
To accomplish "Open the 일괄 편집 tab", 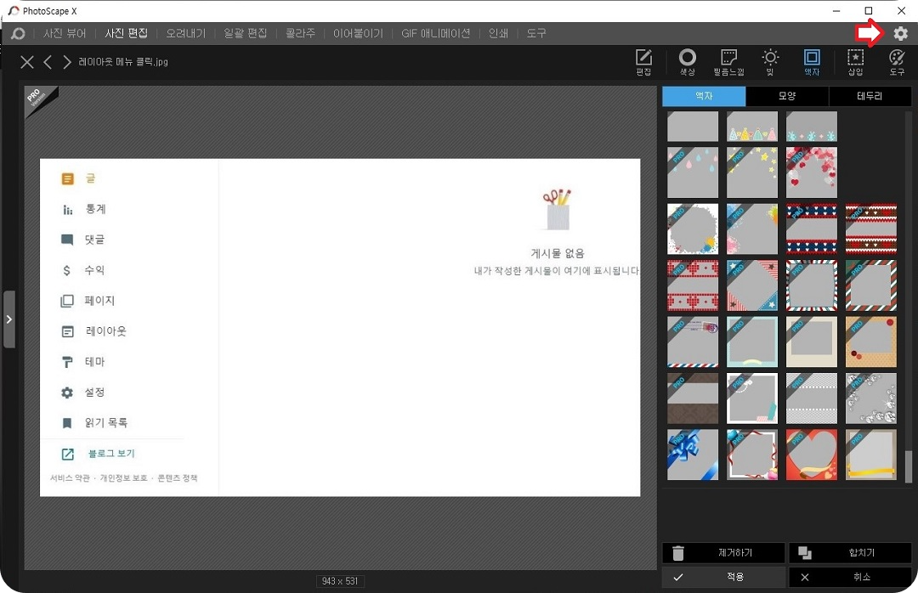I will pyautogui.click(x=246, y=33).
